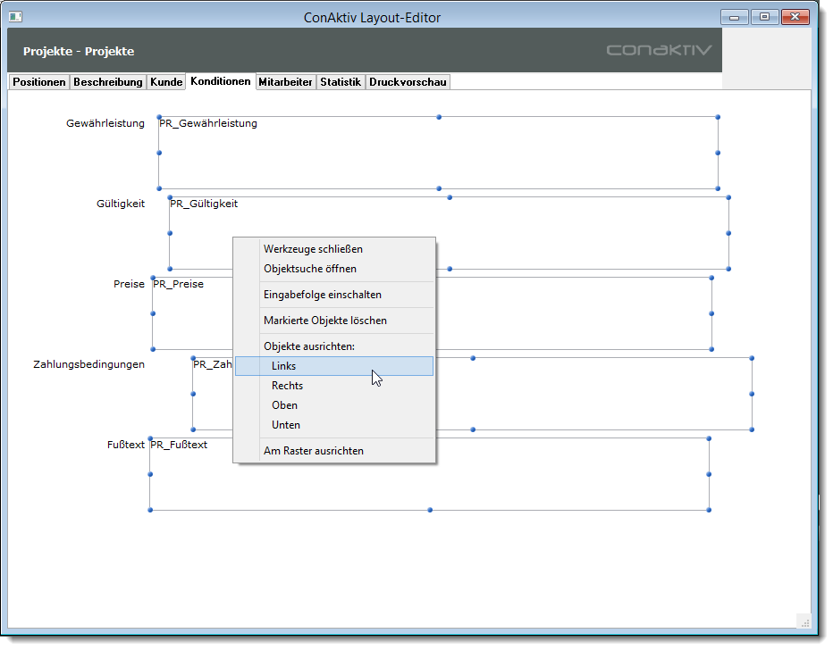Select 'Rechts' alignment menu item
Screen dimensions: 833x650
coord(287,386)
